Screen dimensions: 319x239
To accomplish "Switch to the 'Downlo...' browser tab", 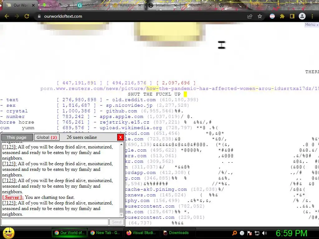I will (x=198, y=5).
